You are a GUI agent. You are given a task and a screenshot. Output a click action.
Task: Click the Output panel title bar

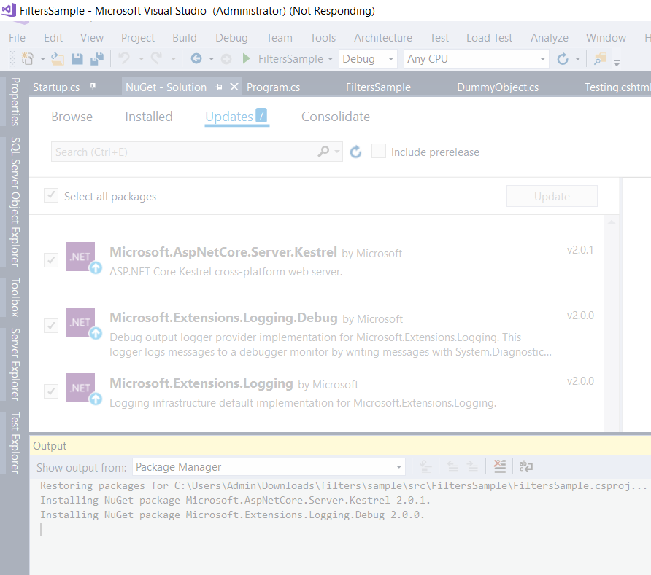[340, 446]
